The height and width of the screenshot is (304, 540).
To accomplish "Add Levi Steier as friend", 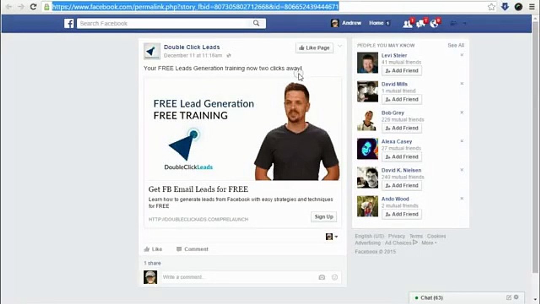I will [x=402, y=71].
